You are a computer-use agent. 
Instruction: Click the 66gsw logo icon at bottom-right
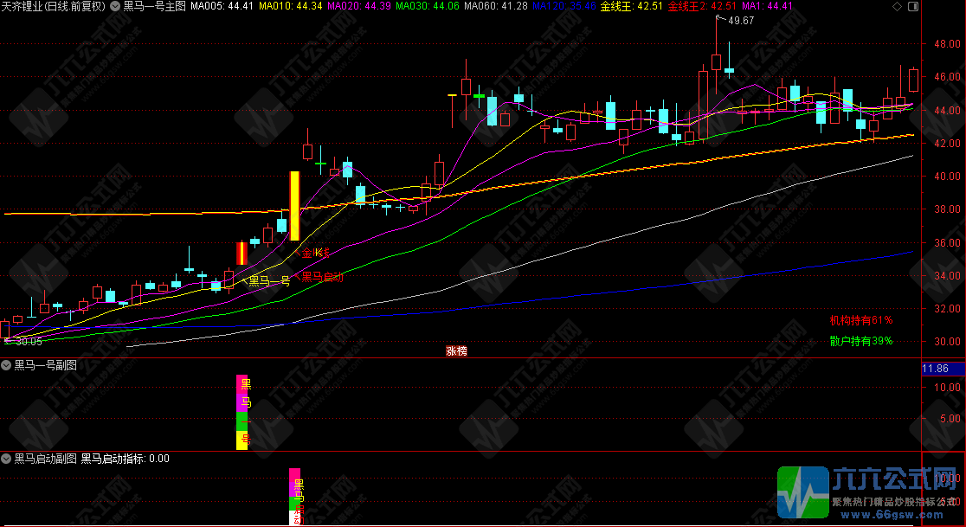[x=802, y=493]
